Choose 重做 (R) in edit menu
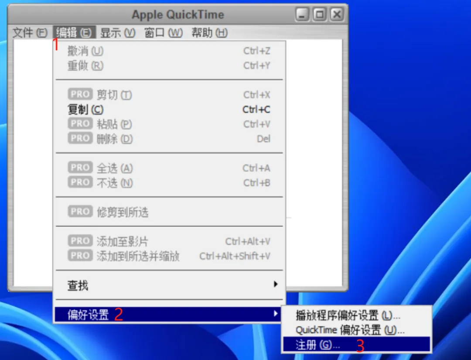This screenshot has width=471, height=360. 169,65
